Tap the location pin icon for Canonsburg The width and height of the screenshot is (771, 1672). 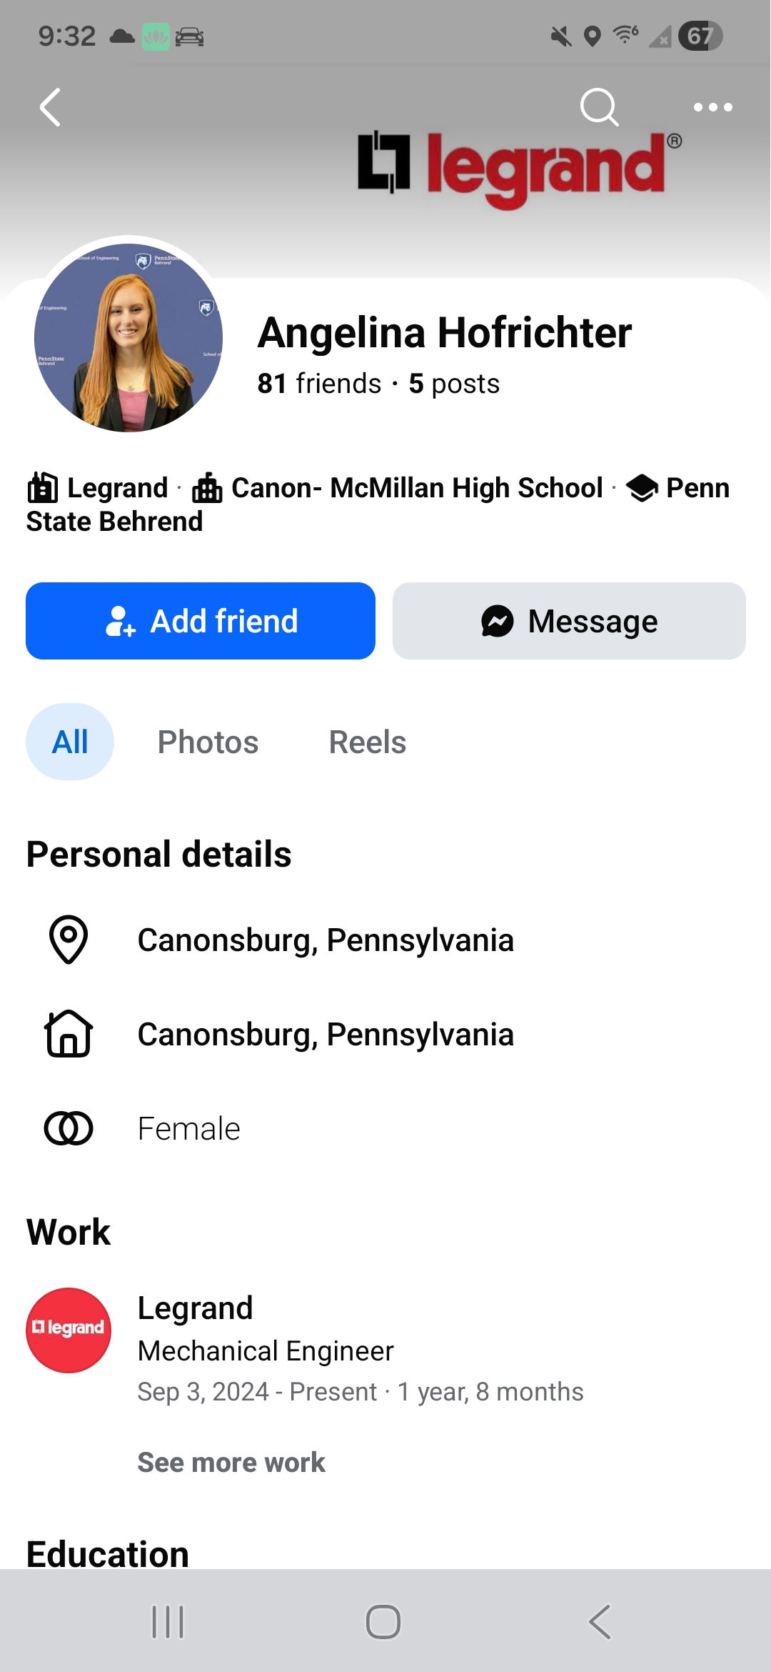(69, 940)
